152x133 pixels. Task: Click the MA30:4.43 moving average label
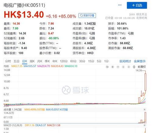tap(57, 66)
